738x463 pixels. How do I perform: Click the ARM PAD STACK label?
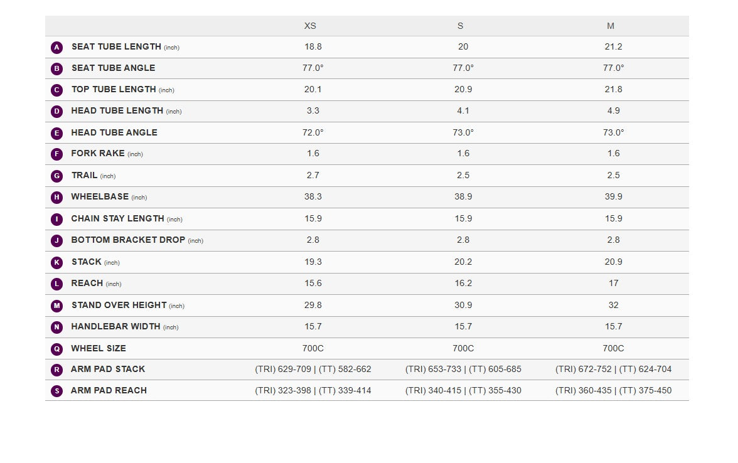108,370
